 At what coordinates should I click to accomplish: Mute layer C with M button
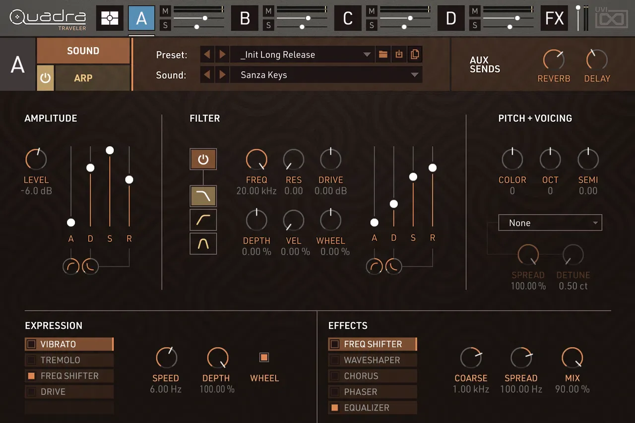372,11
